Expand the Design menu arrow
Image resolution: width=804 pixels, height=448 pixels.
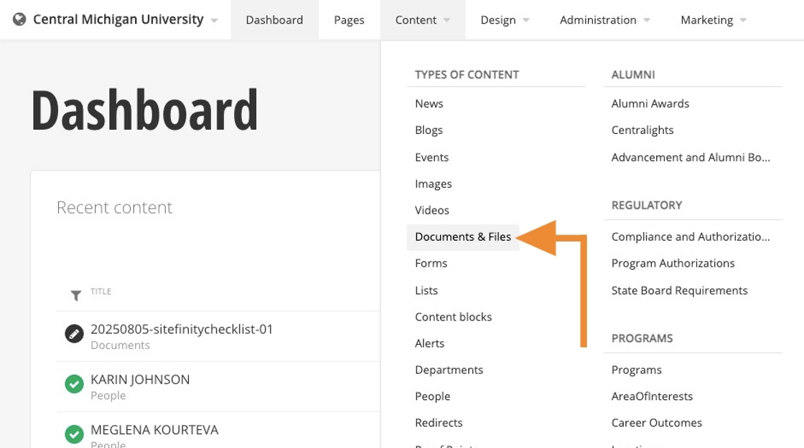click(525, 21)
